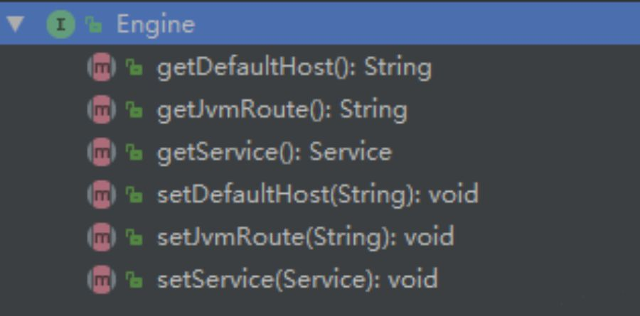Screen dimensions: 640x316
Task: Select setDefaultHost(String): void method
Action: point(318,195)
